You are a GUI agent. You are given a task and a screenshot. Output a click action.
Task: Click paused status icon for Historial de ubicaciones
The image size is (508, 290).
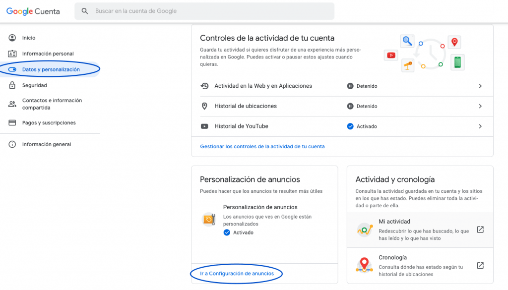click(x=350, y=106)
